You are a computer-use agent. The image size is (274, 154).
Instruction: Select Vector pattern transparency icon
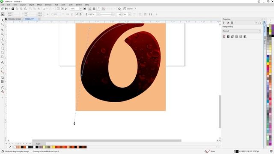point(237,36)
